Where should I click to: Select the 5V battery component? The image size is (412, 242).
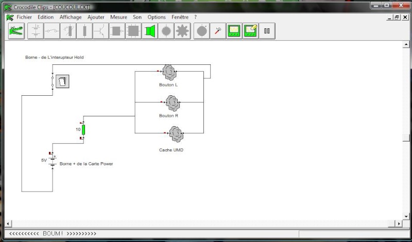click(x=53, y=161)
